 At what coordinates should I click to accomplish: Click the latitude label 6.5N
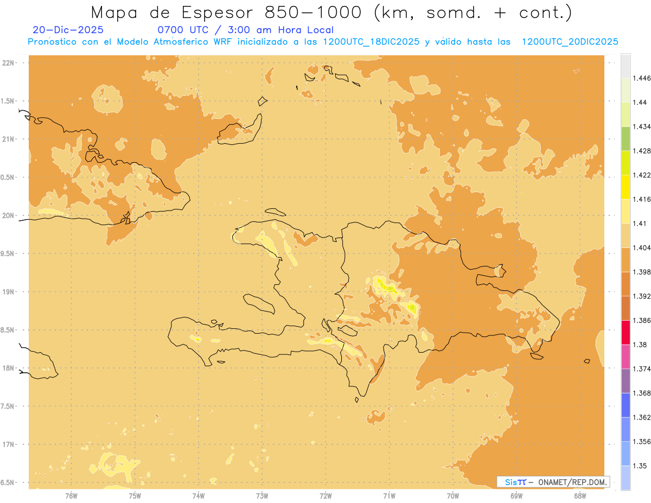8,482
